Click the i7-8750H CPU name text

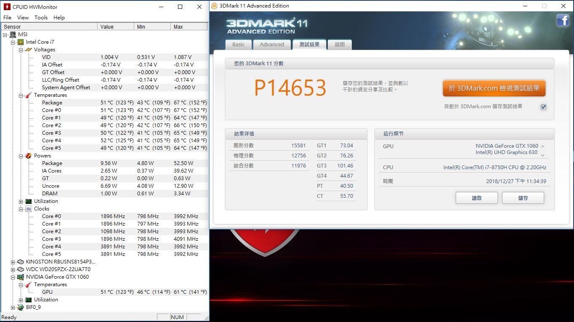tap(495, 168)
